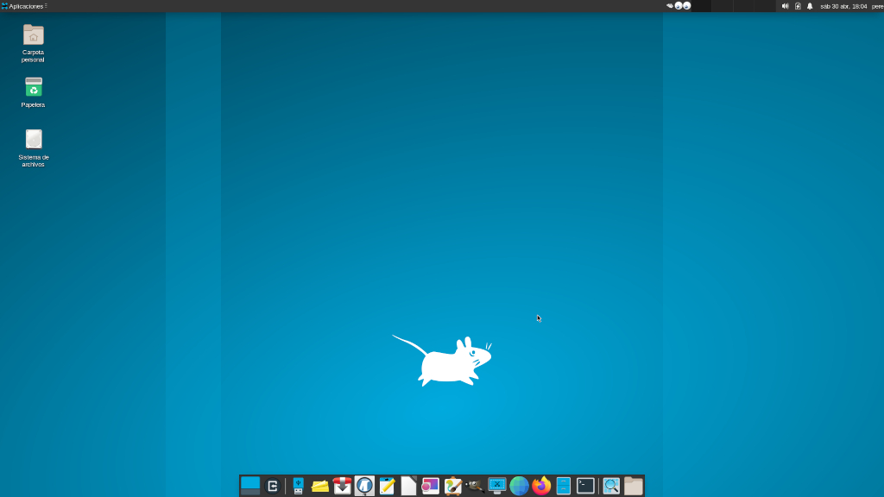Open the terminal emulator in dock
This screenshot has width=884, height=497.
pyautogui.click(x=585, y=486)
